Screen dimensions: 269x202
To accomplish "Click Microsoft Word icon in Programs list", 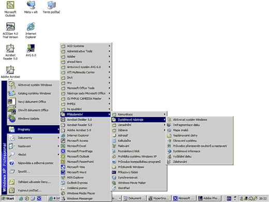I will point(63,172).
